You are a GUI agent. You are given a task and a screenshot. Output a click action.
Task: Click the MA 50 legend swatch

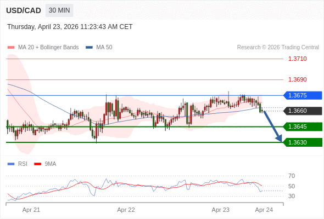(x=89, y=48)
